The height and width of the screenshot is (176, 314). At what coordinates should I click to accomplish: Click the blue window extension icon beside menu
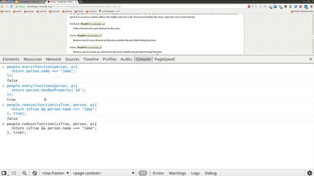(306, 7)
